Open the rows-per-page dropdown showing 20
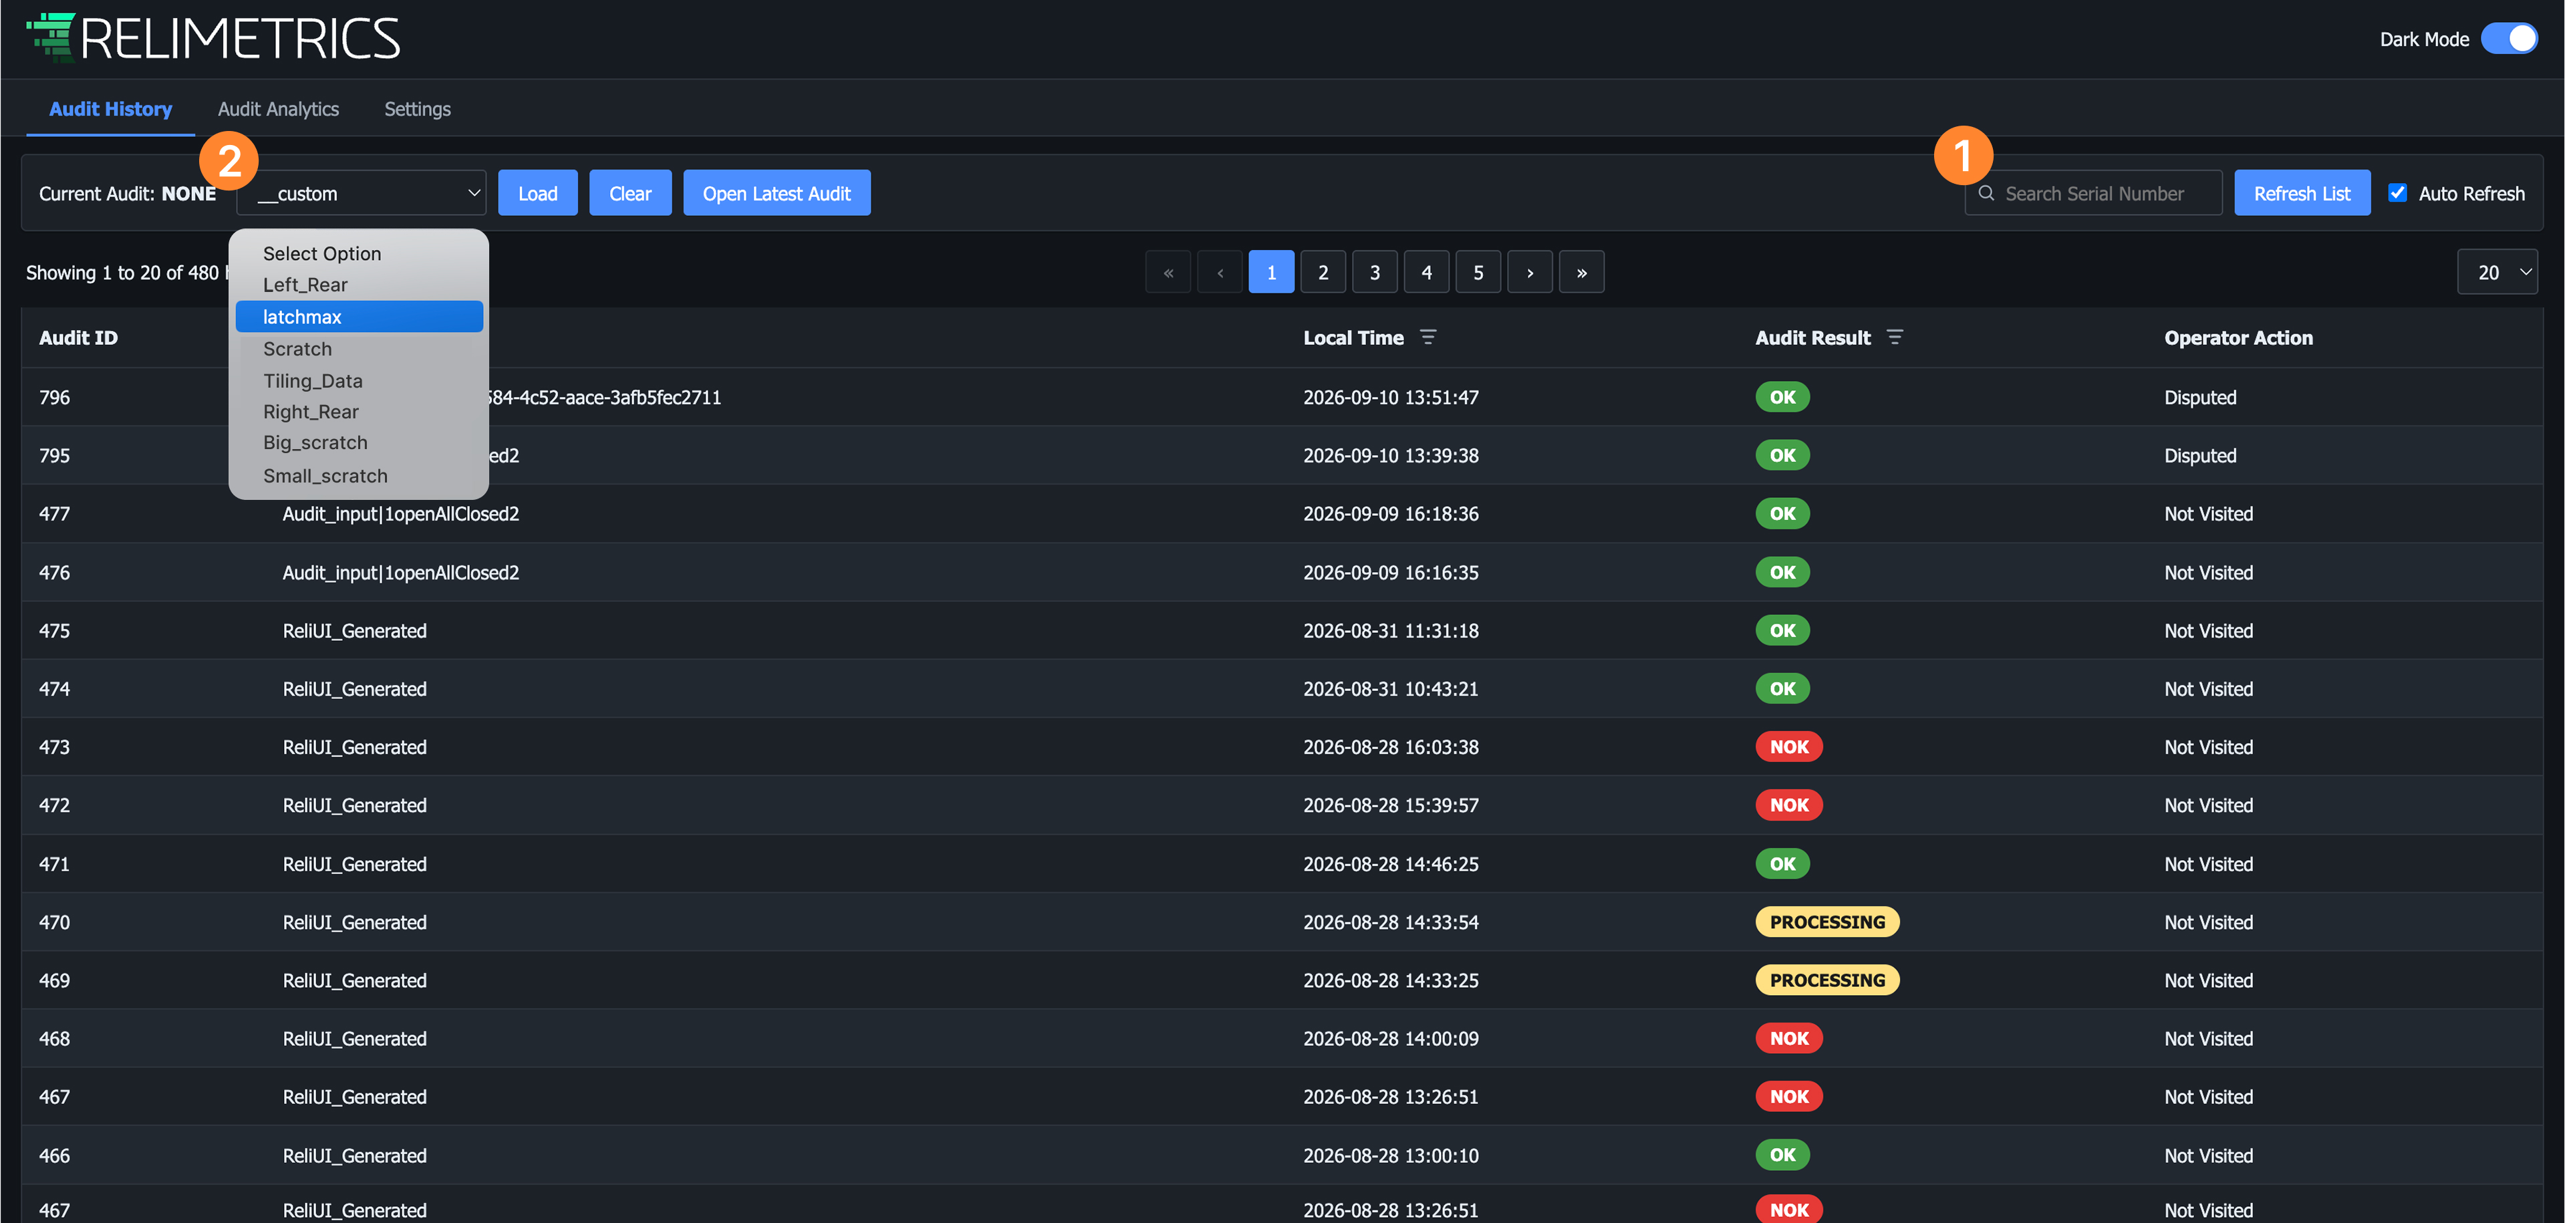2565x1223 pixels. [2497, 272]
